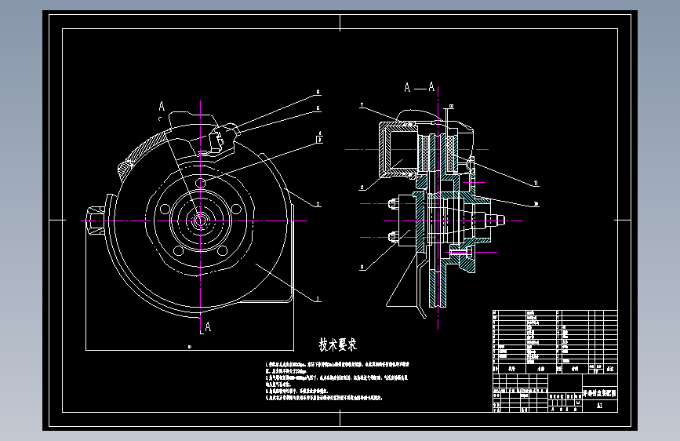Select callout number 1 at lower right of disc

click(318, 299)
